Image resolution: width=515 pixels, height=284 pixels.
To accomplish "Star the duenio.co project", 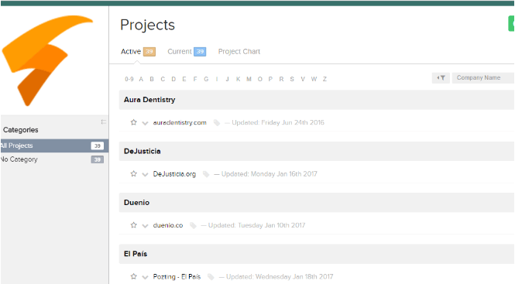I will tap(133, 225).
